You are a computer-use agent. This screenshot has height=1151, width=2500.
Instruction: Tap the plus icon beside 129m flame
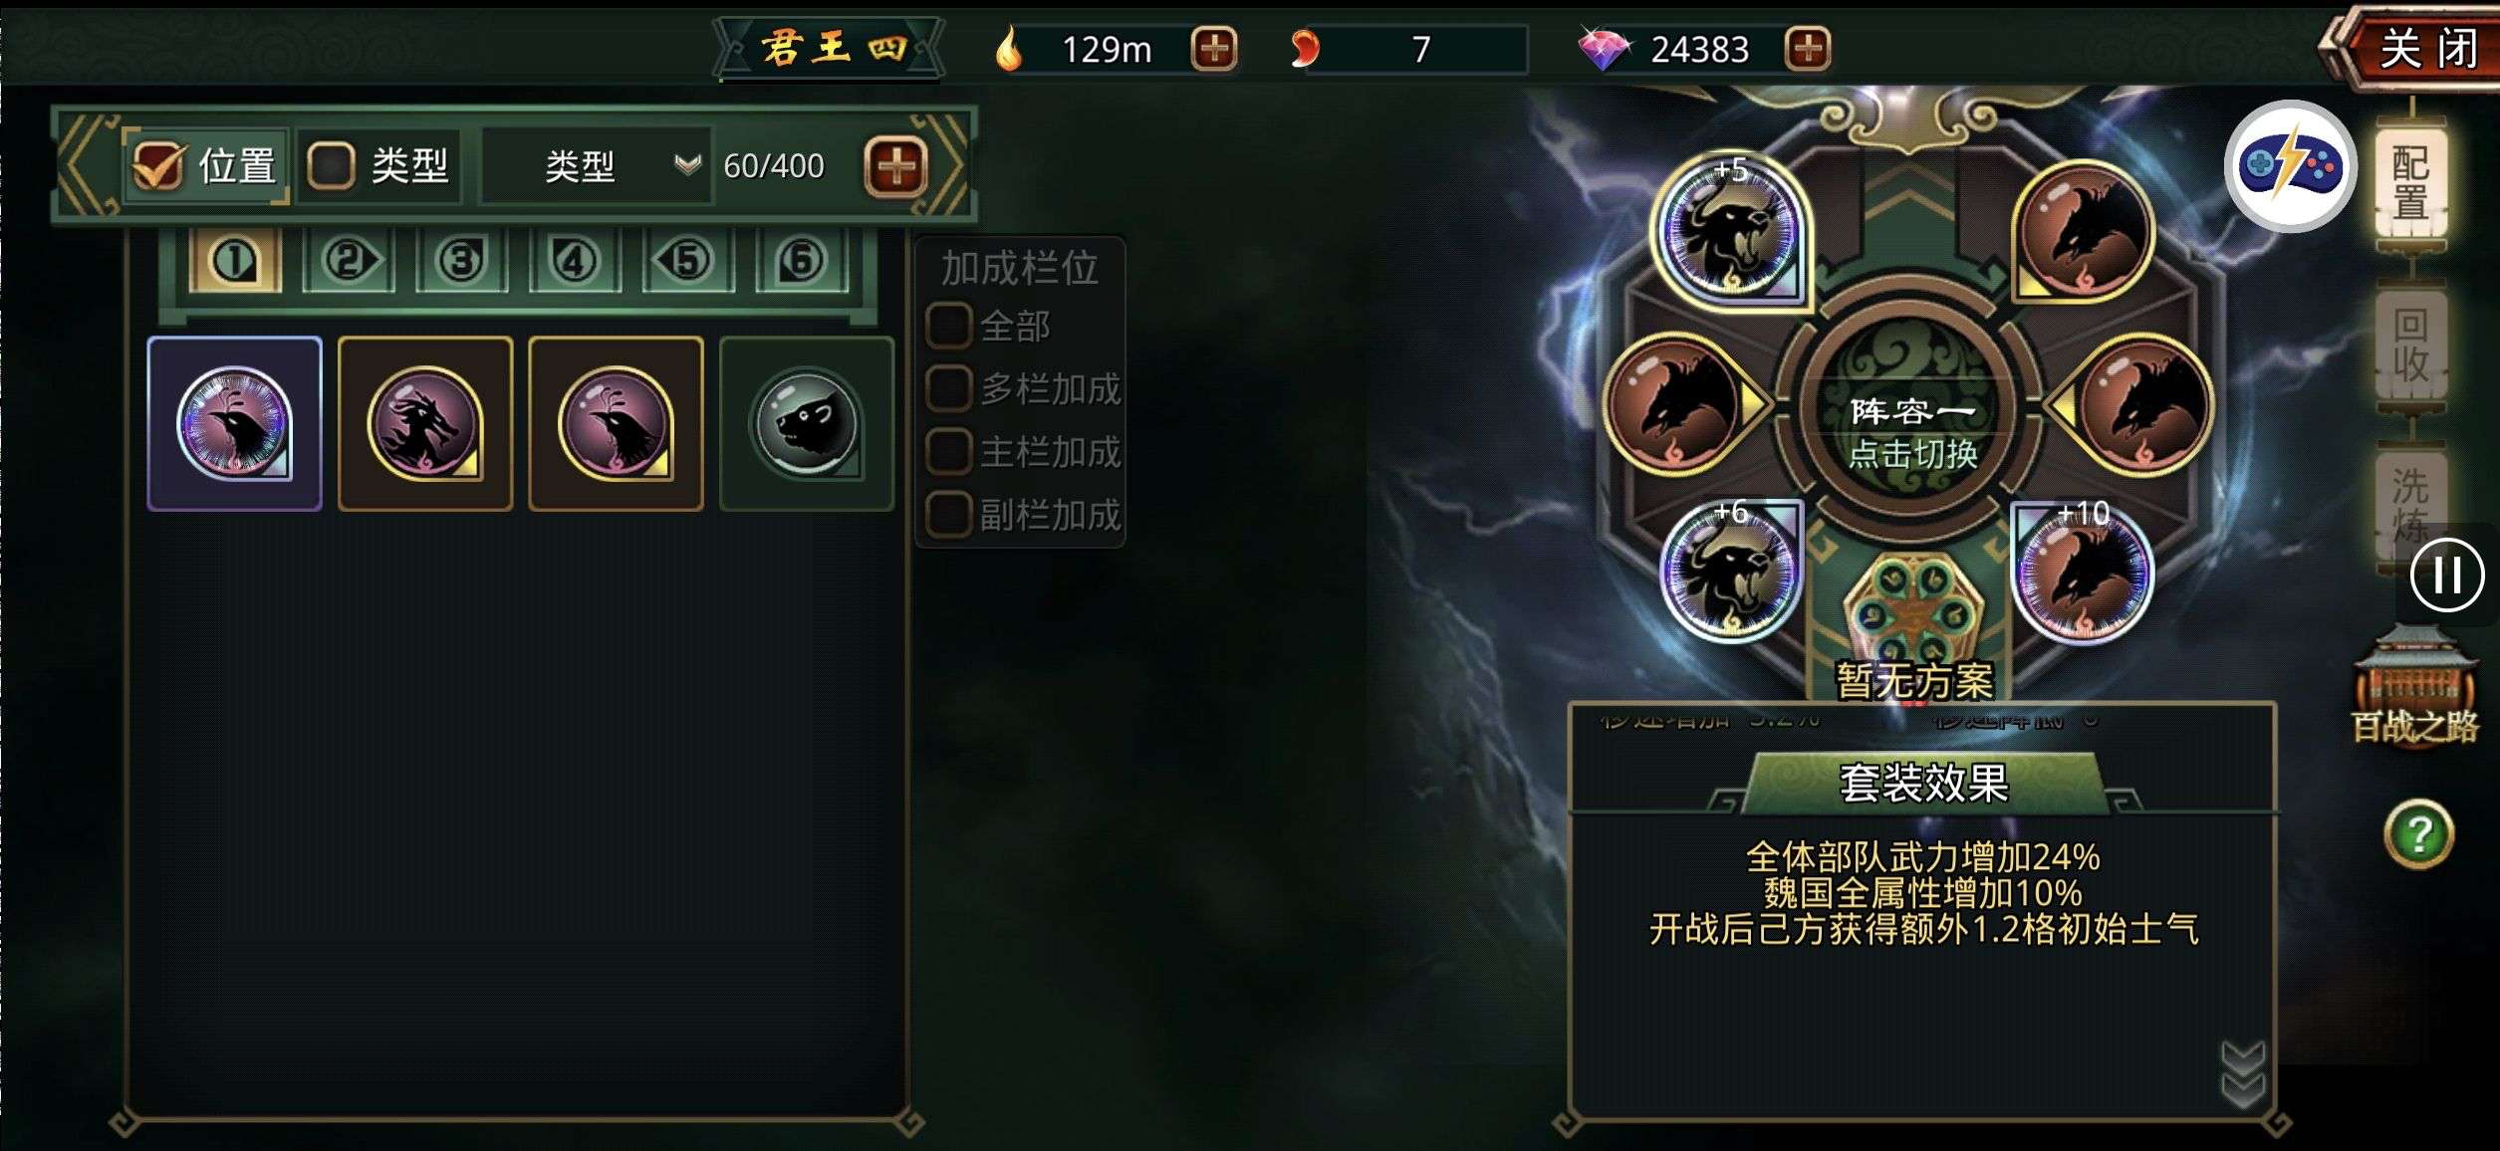tap(1213, 48)
